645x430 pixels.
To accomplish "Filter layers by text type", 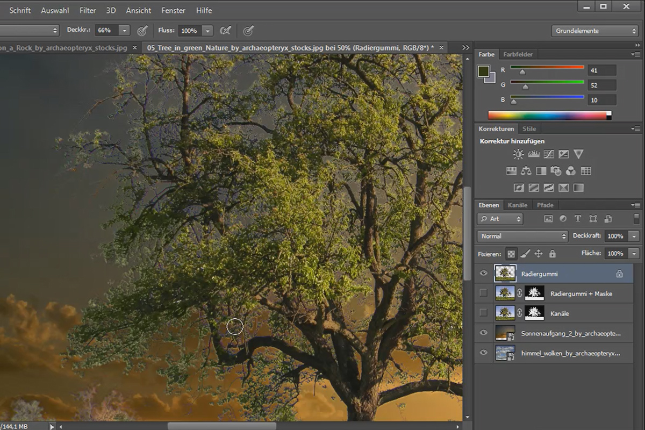I will 578,219.
